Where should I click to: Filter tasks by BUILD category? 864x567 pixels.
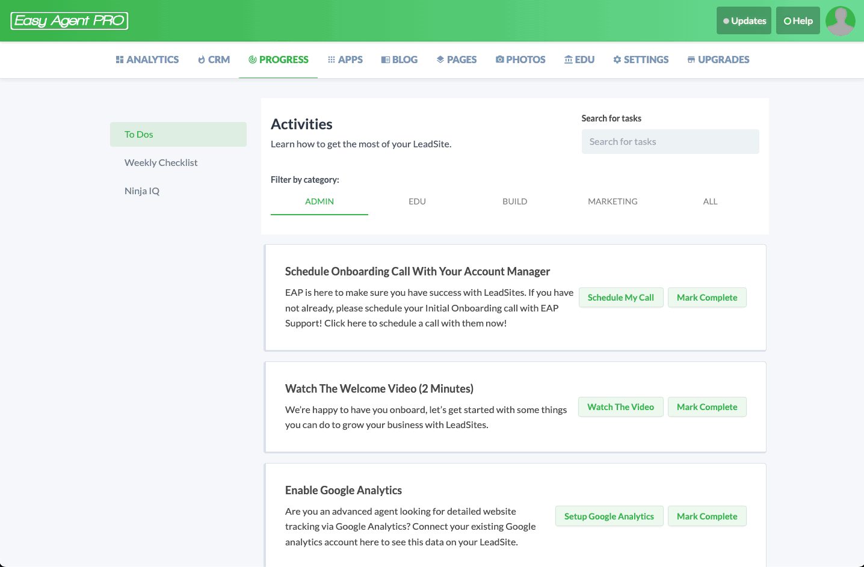pyautogui.click(x=515, y=201)
